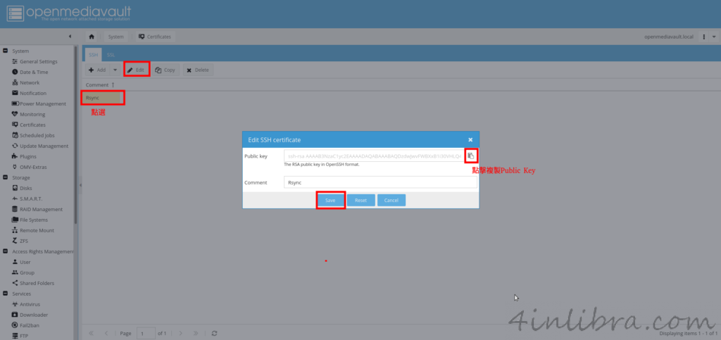Open the user options menu at top right
The height and width of the screenshot is (340, 721).
pyautogui.click(x=704, y=36)
